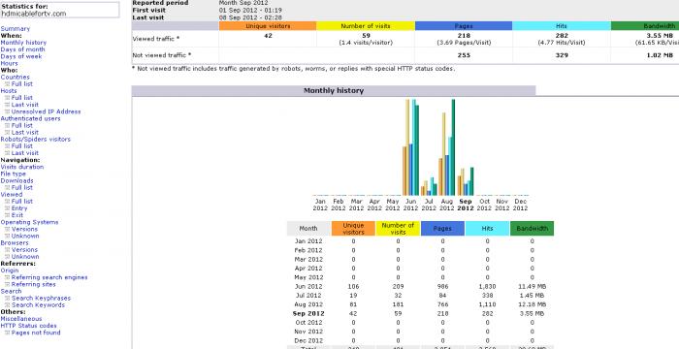
Task: Open the HTTP Status codes link
Action: (x=28, y=326)
